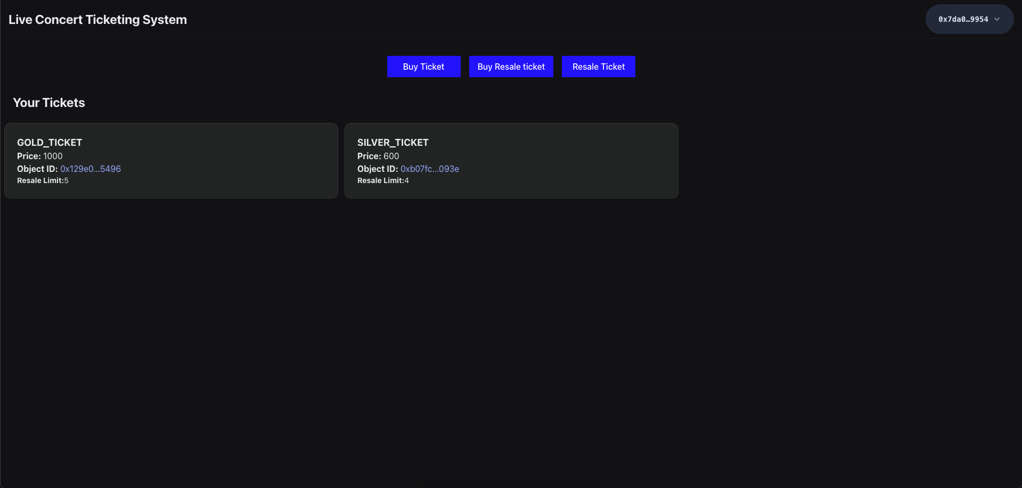Image resolution: width=1022 pixels, height=488 pixels.
Task: Open the Buy Resale ticket option
Action: [511, 67]
